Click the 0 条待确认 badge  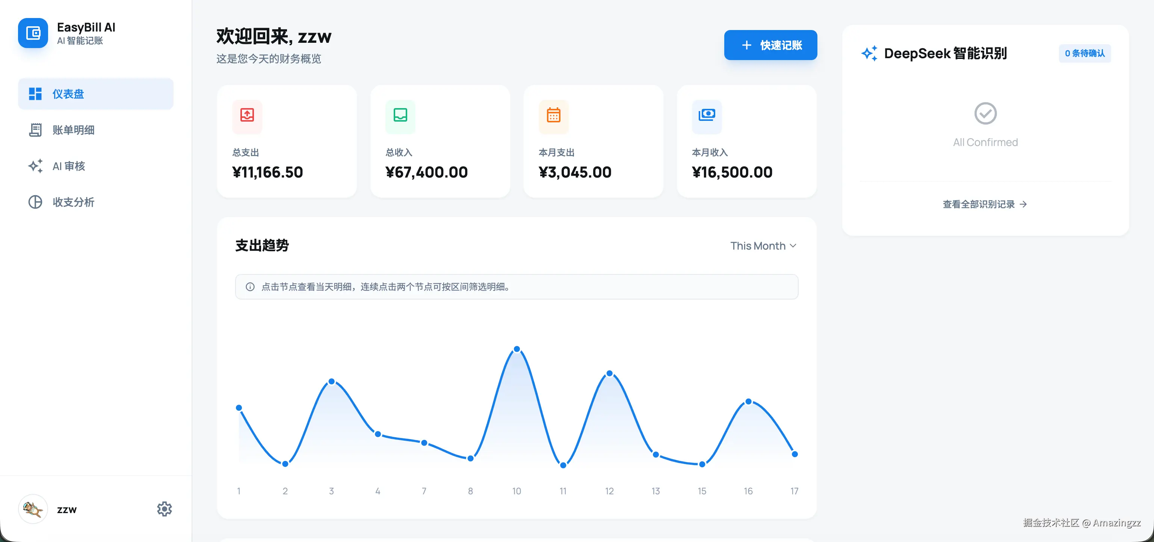[1084, 54]
